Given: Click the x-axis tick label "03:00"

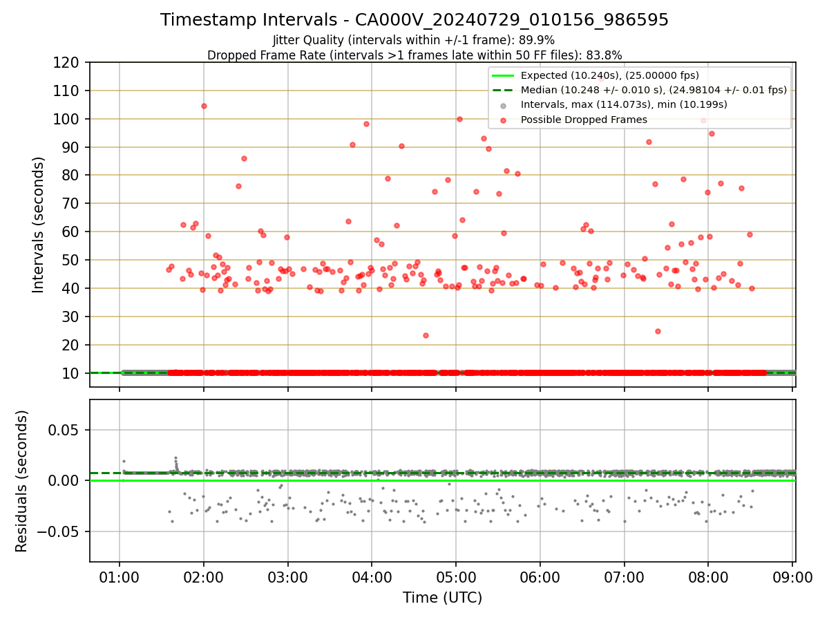Looking at the screenshot, I should (x=288, y=576).
